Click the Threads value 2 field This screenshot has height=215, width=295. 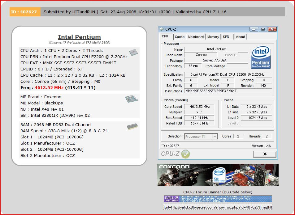pos(267,136)
